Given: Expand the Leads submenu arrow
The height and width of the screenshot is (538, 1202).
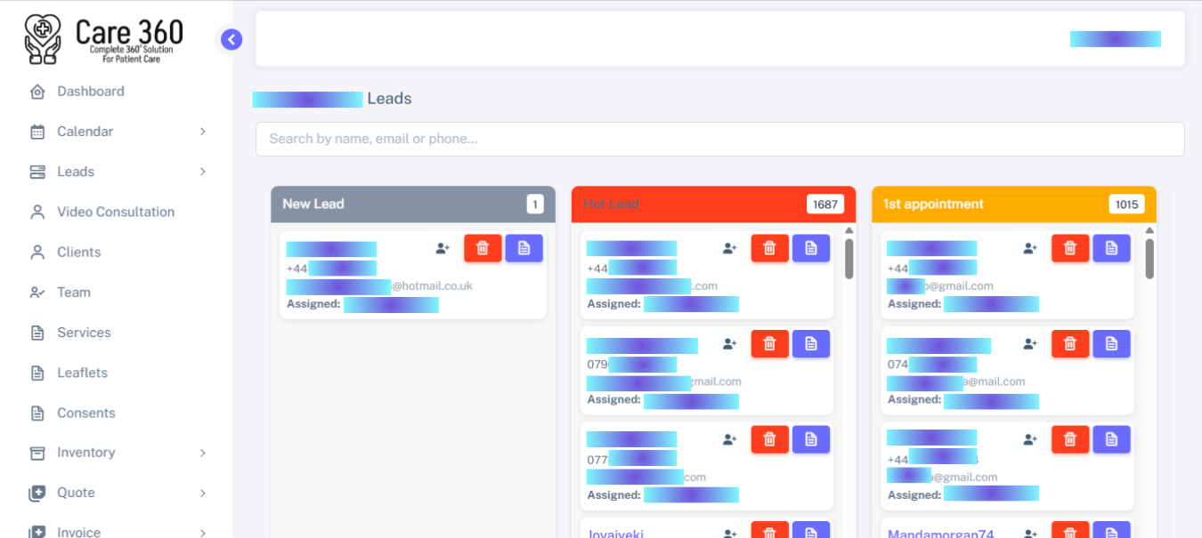Looking at the screenshot, I should tap(202, 172).
